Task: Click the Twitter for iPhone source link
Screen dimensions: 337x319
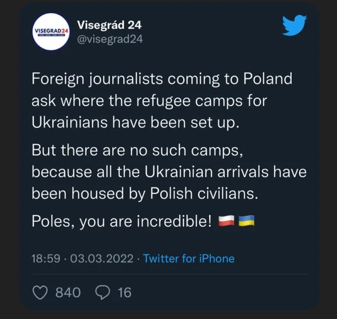Action: point(189,258)
